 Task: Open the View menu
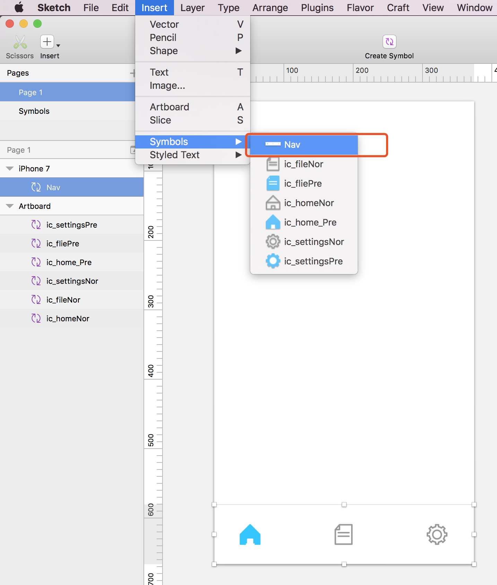tap(433, 8)
